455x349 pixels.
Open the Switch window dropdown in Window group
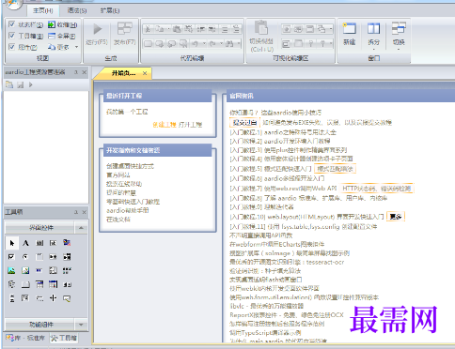coord(399,50)
